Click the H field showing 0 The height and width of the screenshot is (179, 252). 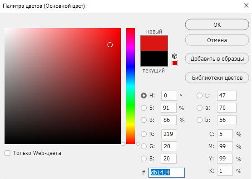[169, 96]
